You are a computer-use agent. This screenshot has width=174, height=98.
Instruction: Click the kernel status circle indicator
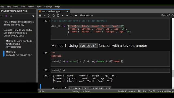pos(173,16)
